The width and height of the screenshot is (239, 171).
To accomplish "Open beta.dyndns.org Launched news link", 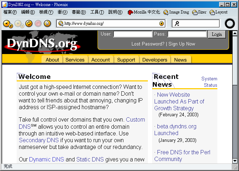I will tap(175, 130).
